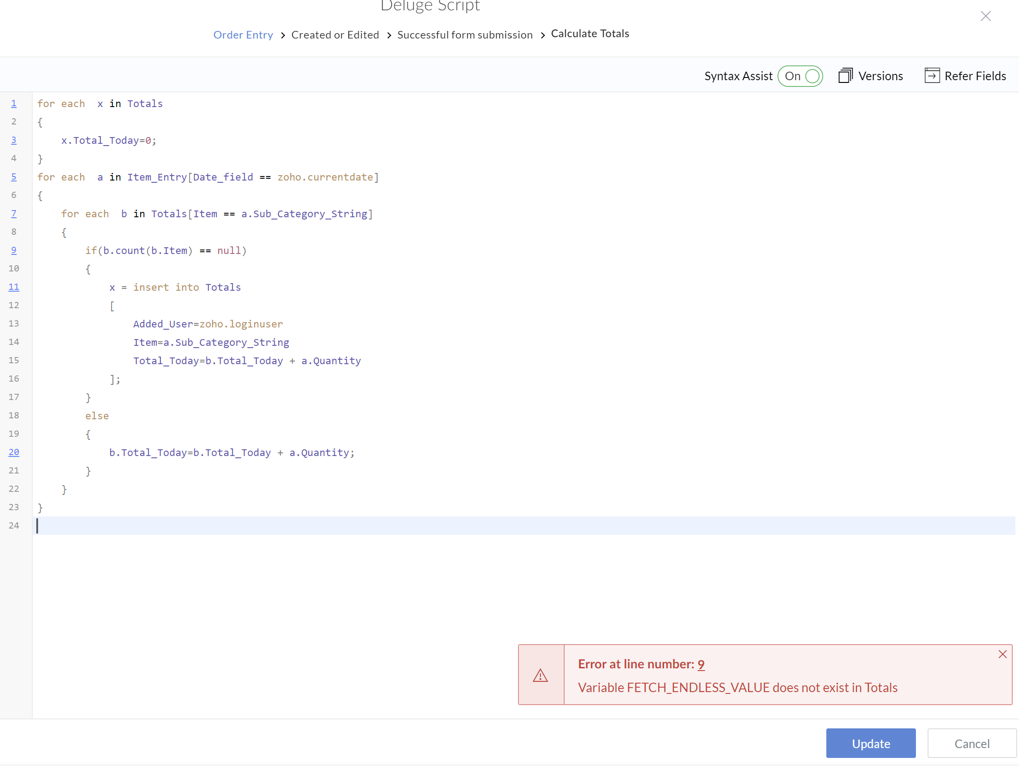Click line number 1 in gutter

click(x=14, y=103)
